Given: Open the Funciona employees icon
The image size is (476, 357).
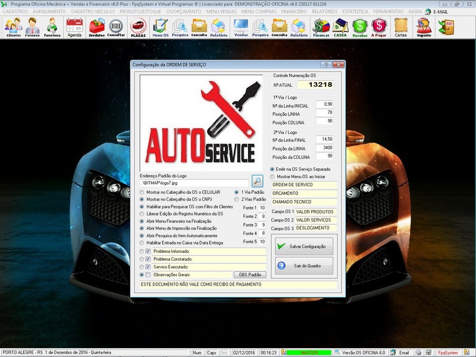Looking at the screenshot, I should pos(52,27).
